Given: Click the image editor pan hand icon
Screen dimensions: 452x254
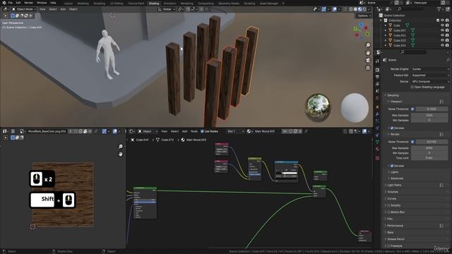Looking at the screenshot, I should 121,154.
